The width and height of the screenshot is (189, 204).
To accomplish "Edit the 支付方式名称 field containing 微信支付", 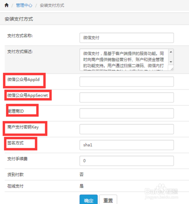I will click(x=127, y=38).
